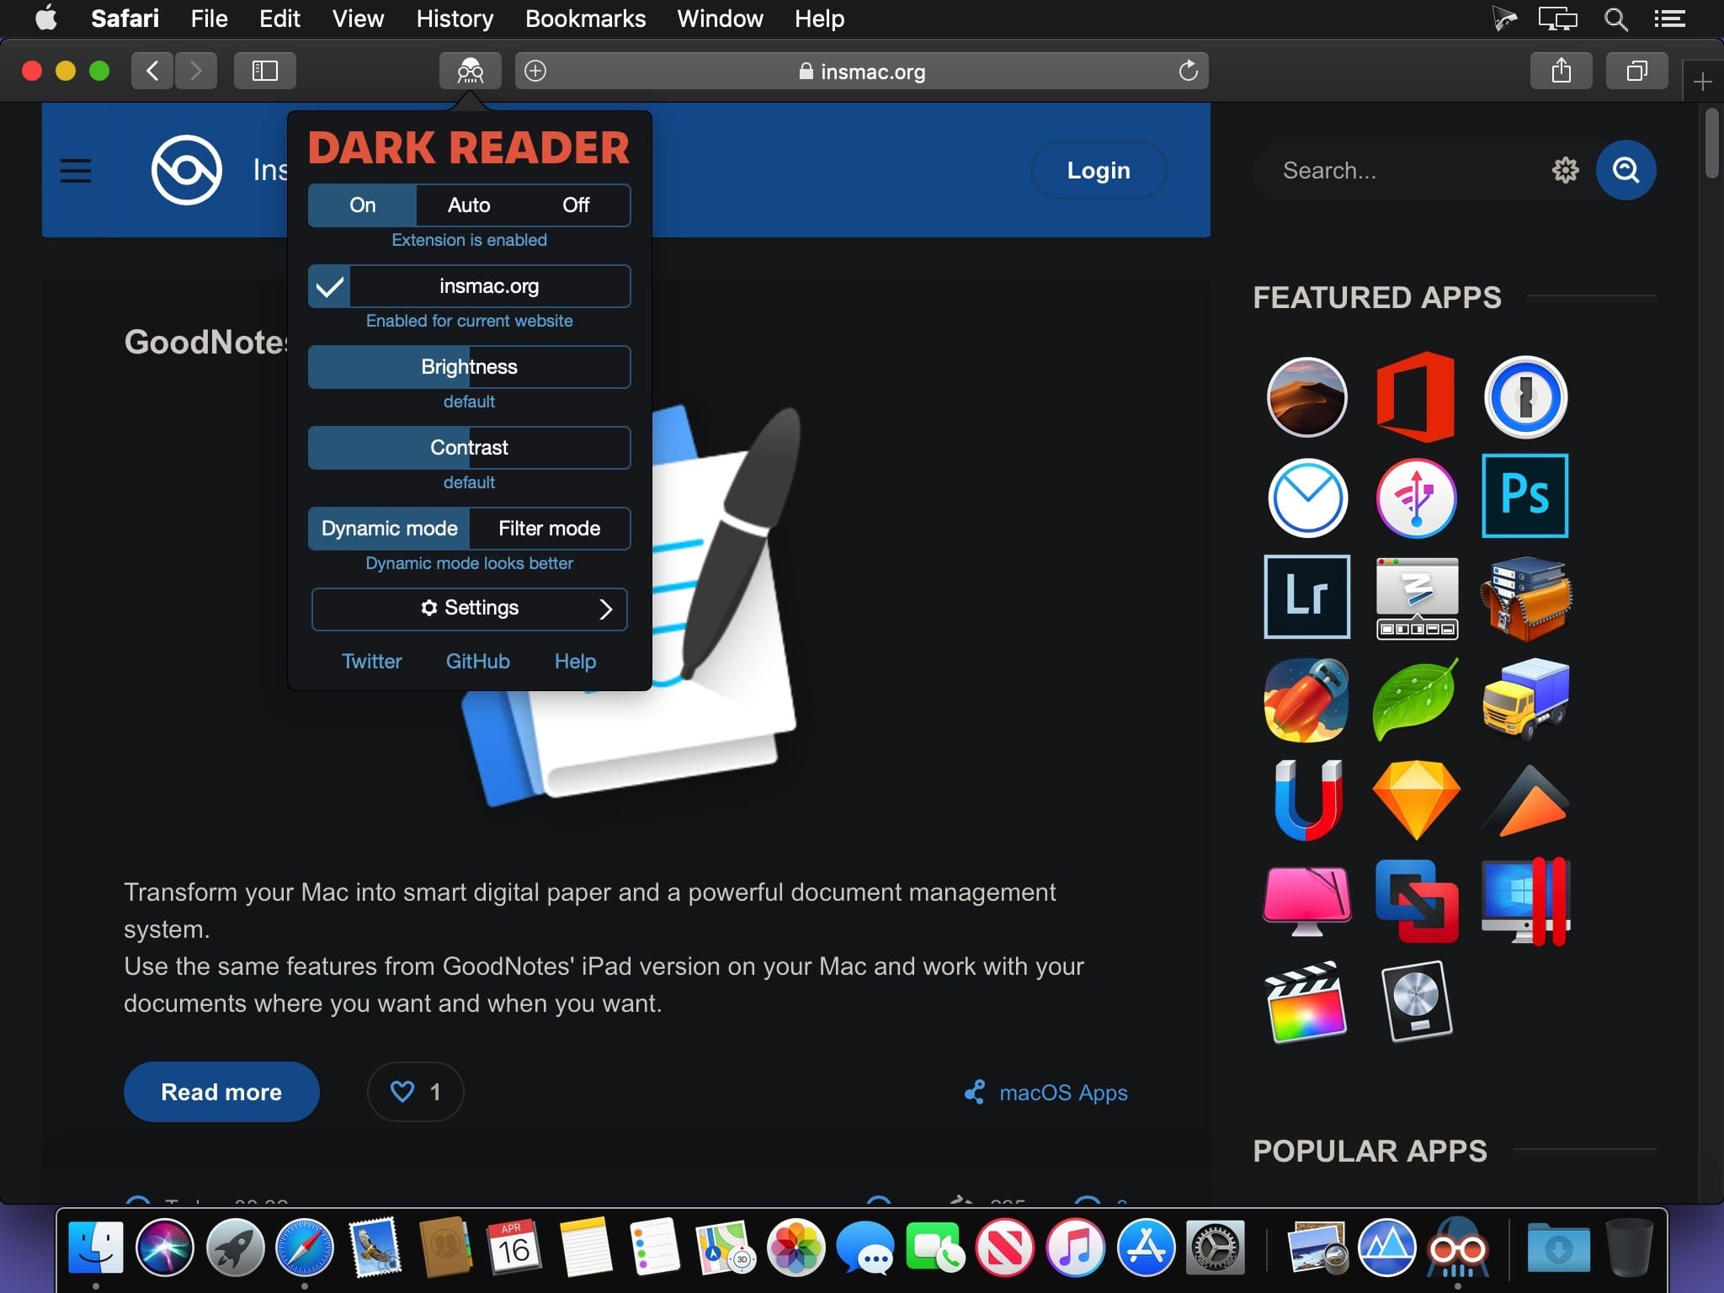Image resolution: width=1724 pixels, height=1293 pixels.
Task: Open the View menu
Action: coord(358,19)
